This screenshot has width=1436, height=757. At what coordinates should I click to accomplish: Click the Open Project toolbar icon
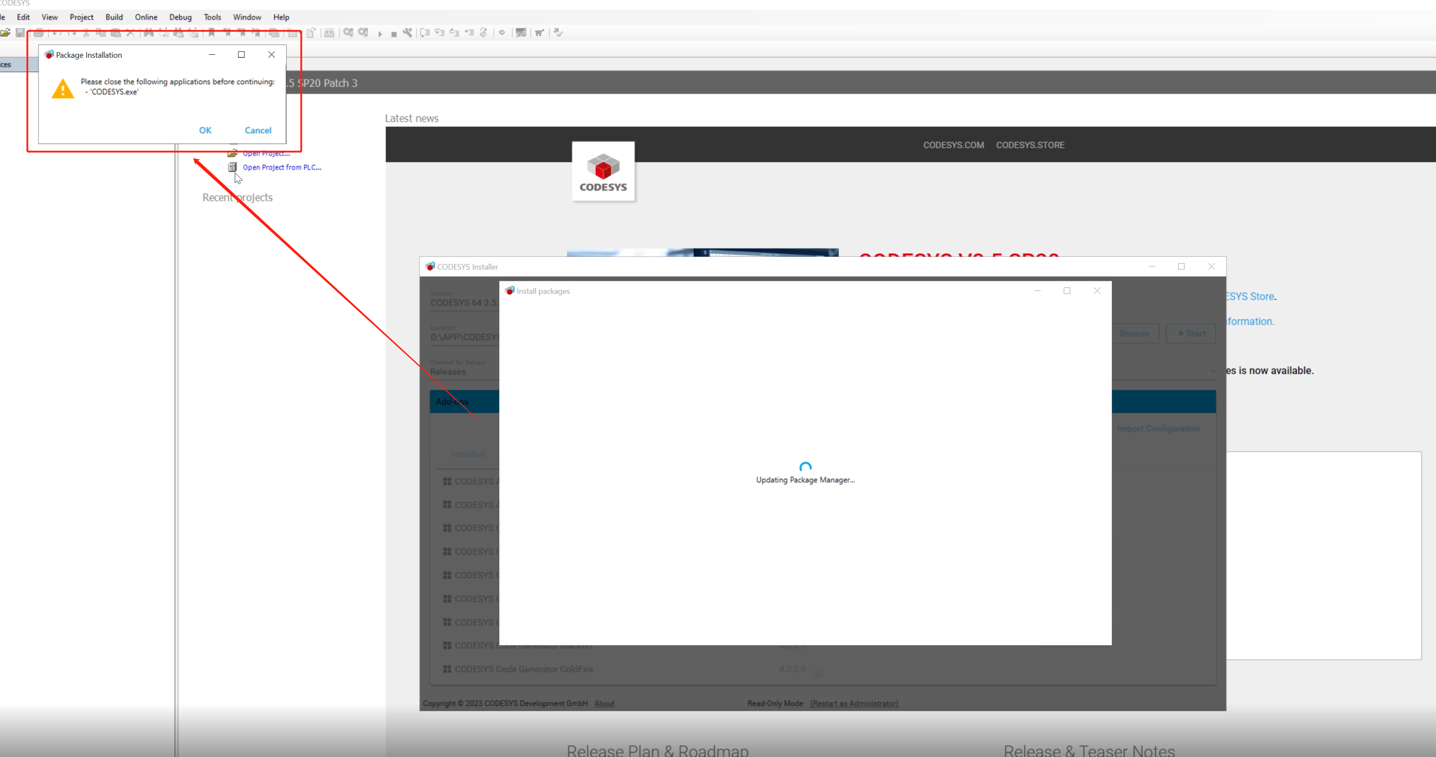[6, 33]
